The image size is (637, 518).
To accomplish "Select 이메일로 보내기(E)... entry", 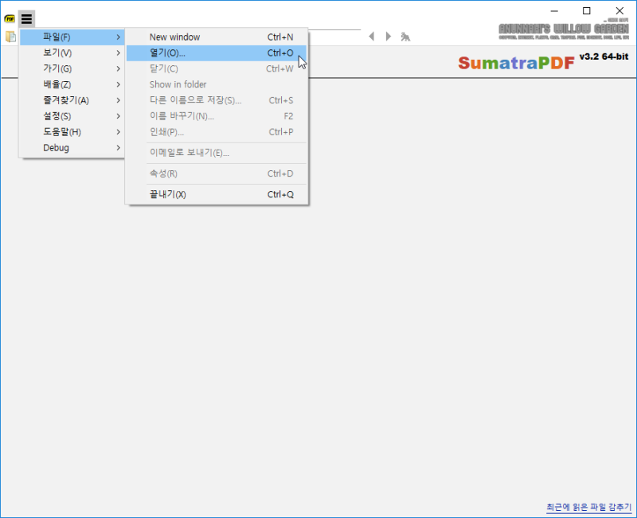I will pos(217,153).
